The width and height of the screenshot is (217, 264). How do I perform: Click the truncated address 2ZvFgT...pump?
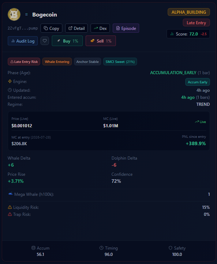click(x=23, y=28)
